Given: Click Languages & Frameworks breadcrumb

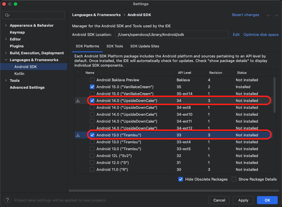Looking at the screenshot, I should tap(96, 15).
